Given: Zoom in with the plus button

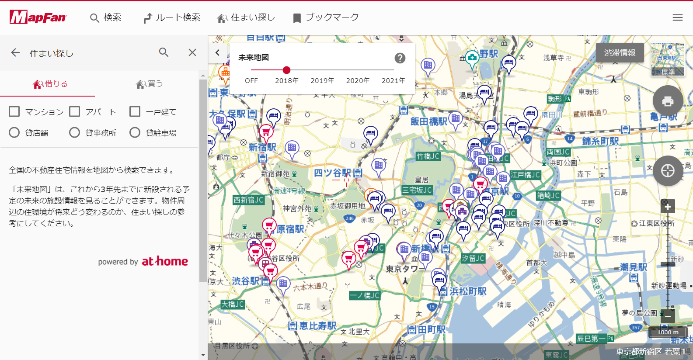Looking at the screenshot, I should coord(668,207).
